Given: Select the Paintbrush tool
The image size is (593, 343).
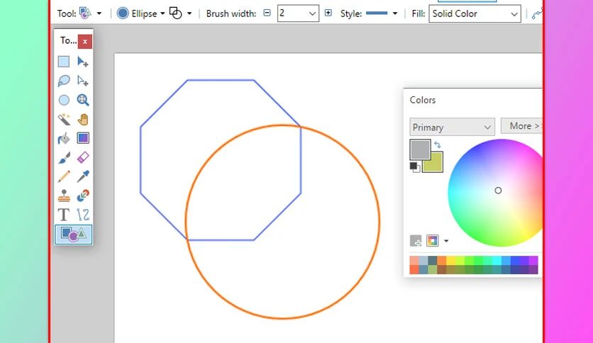Looking at the screenshot, I should click(64, 157).
